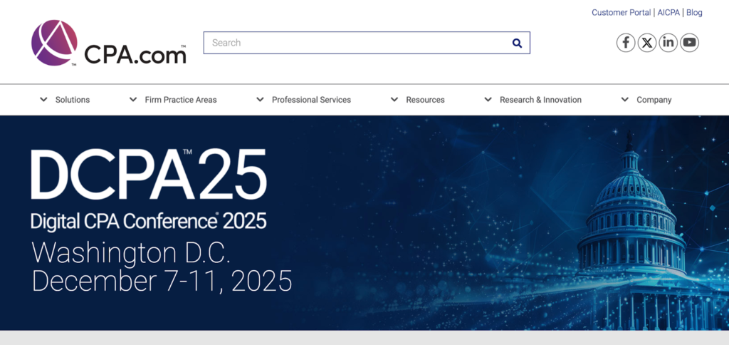The image size is (729, 345).
Task: Expand the chevron beside Solutions
Action: (x=43, y=100)
